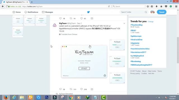
Task: Open the #TeachersDay trend
Action: click(x=136, y=25)
